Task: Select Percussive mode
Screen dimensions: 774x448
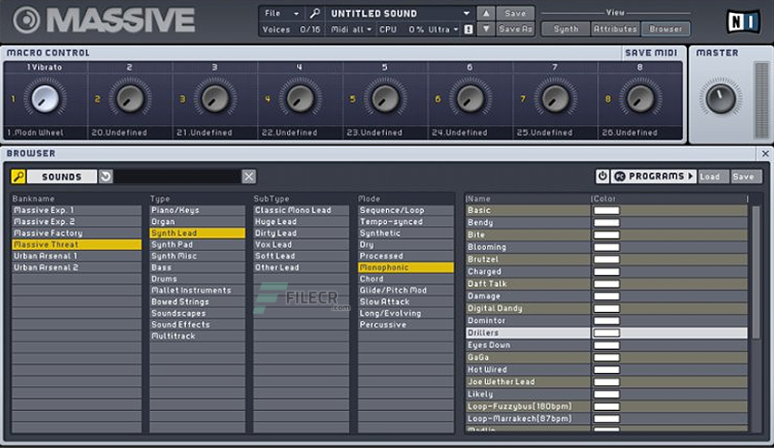Action: 406,325
